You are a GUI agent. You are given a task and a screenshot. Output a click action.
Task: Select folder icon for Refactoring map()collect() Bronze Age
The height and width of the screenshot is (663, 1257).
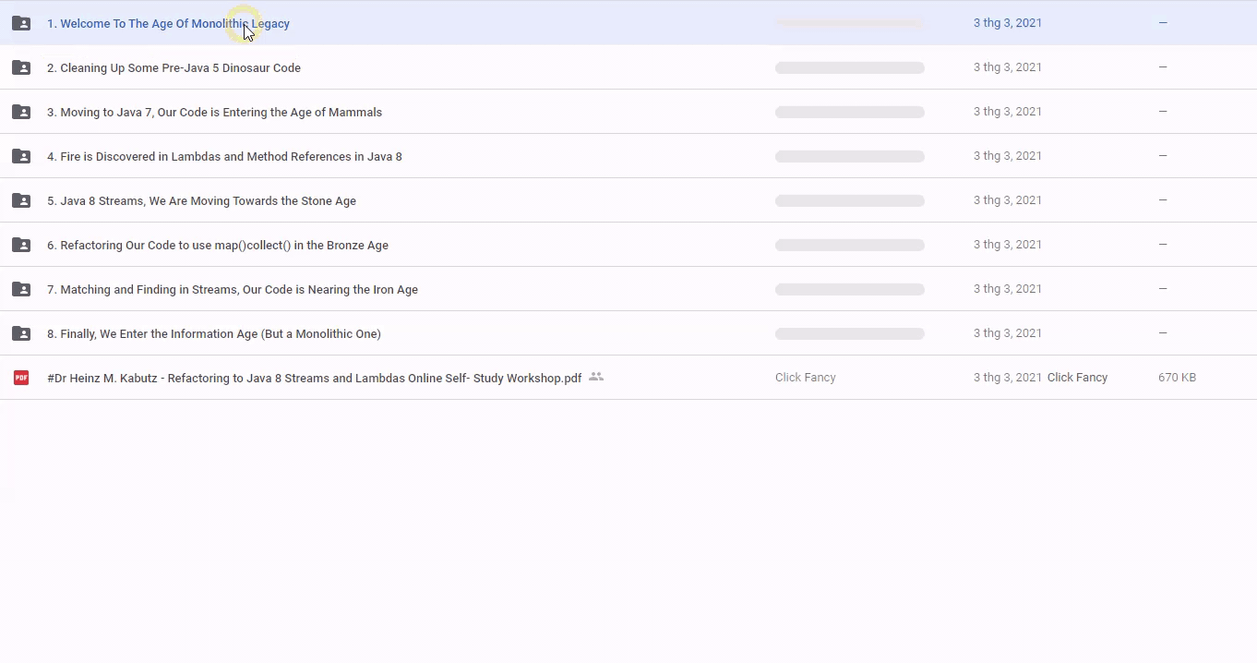tap(21, 245)
